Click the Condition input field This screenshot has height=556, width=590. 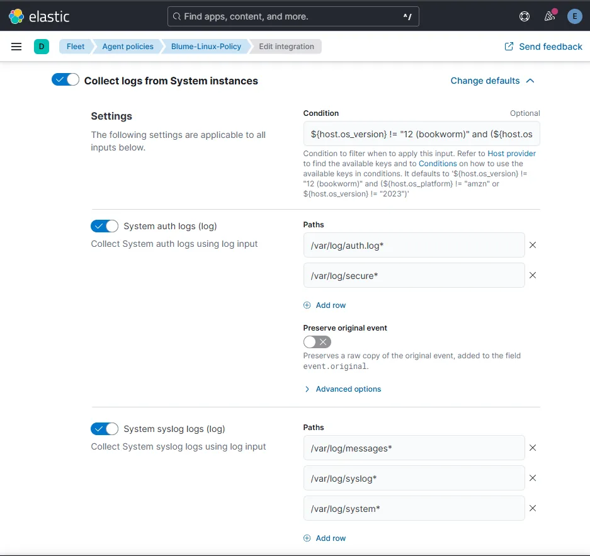[421, 134]
